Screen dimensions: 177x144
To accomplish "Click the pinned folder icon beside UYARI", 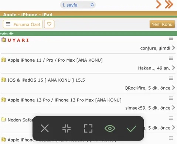I will [4, 40].
